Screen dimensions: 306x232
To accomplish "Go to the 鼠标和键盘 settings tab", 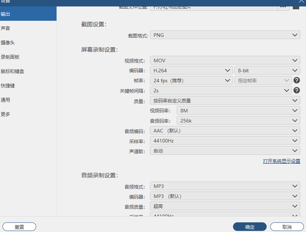I will (28, 71).
